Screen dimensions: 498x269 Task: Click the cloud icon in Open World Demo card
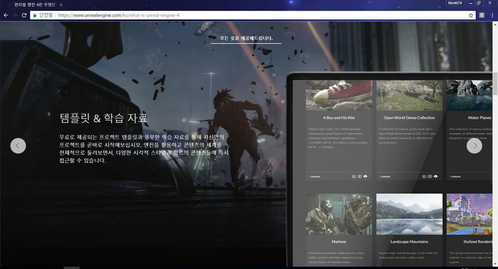point(436,176)
